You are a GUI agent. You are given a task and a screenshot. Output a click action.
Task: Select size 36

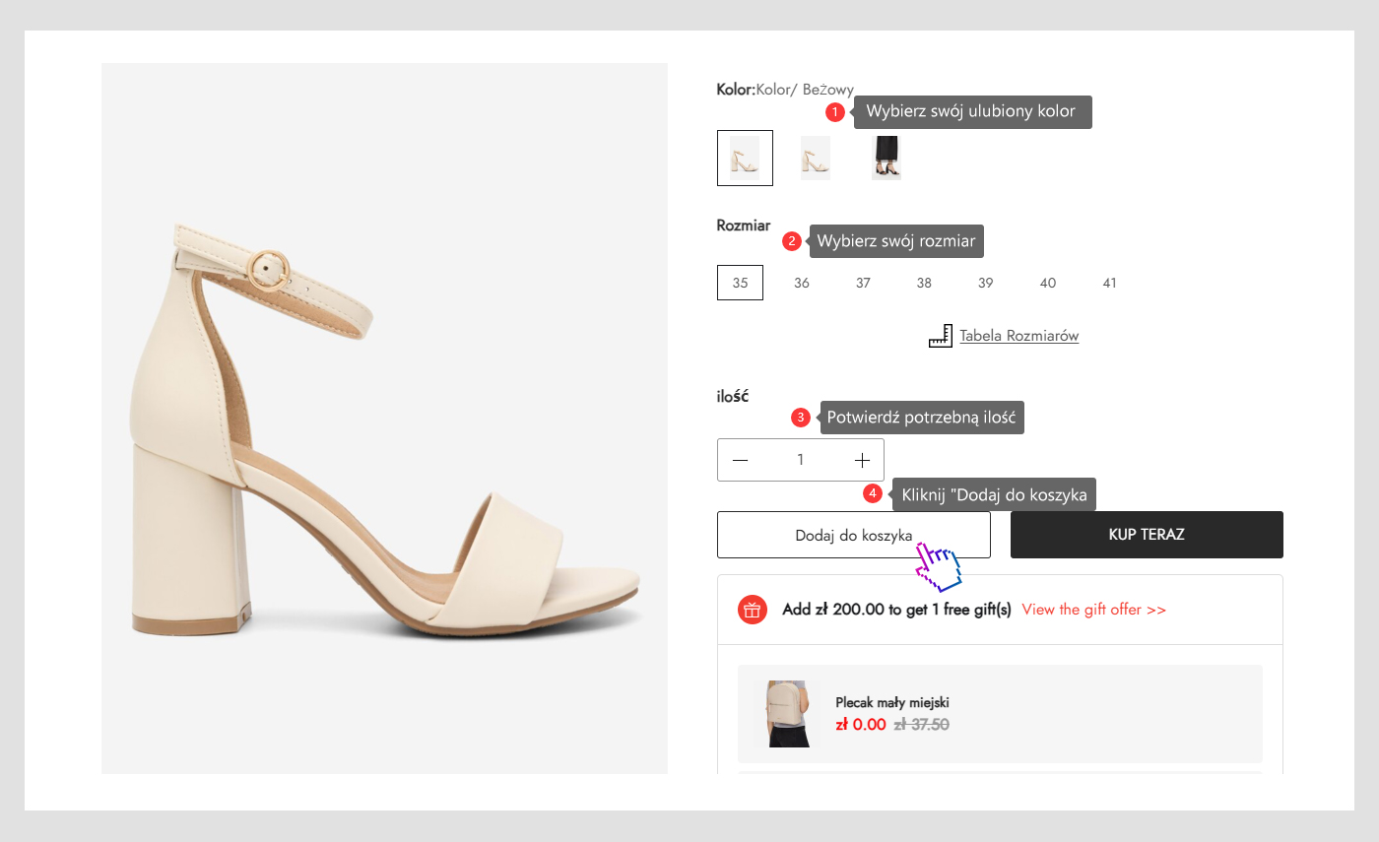802,283
